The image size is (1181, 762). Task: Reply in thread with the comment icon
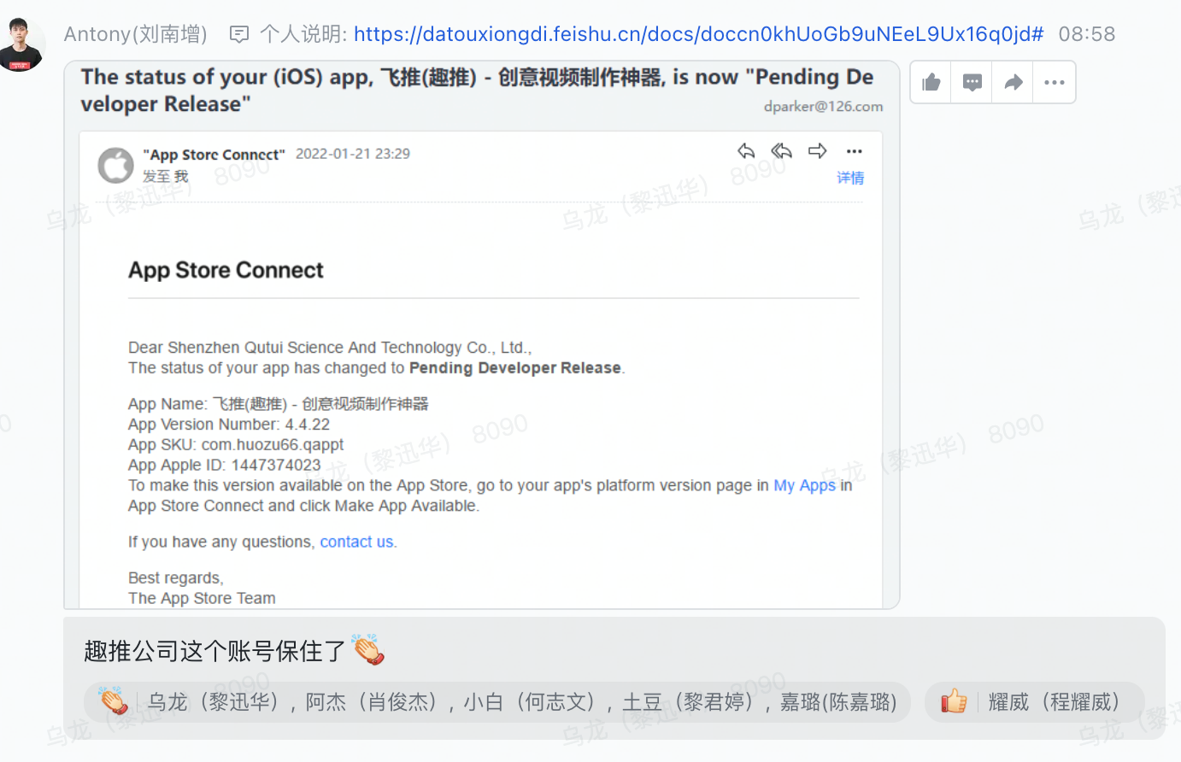[x=972, y=83]
